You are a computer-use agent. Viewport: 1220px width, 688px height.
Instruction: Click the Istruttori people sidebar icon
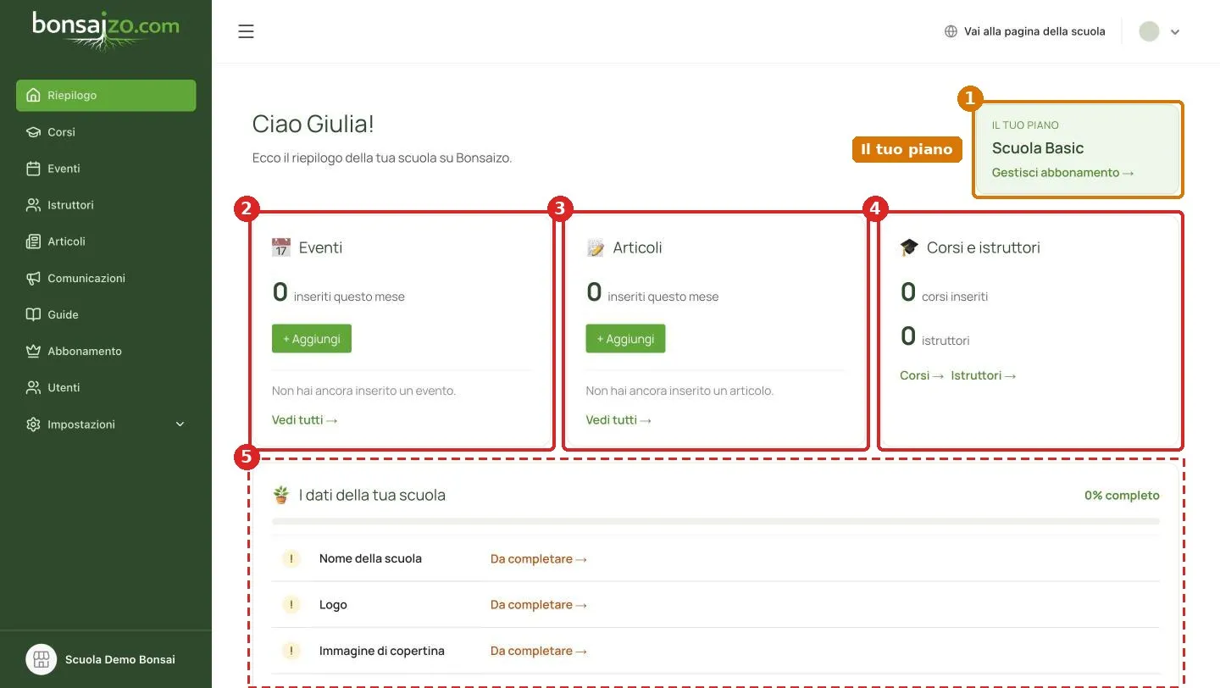(x=34, y=205)
